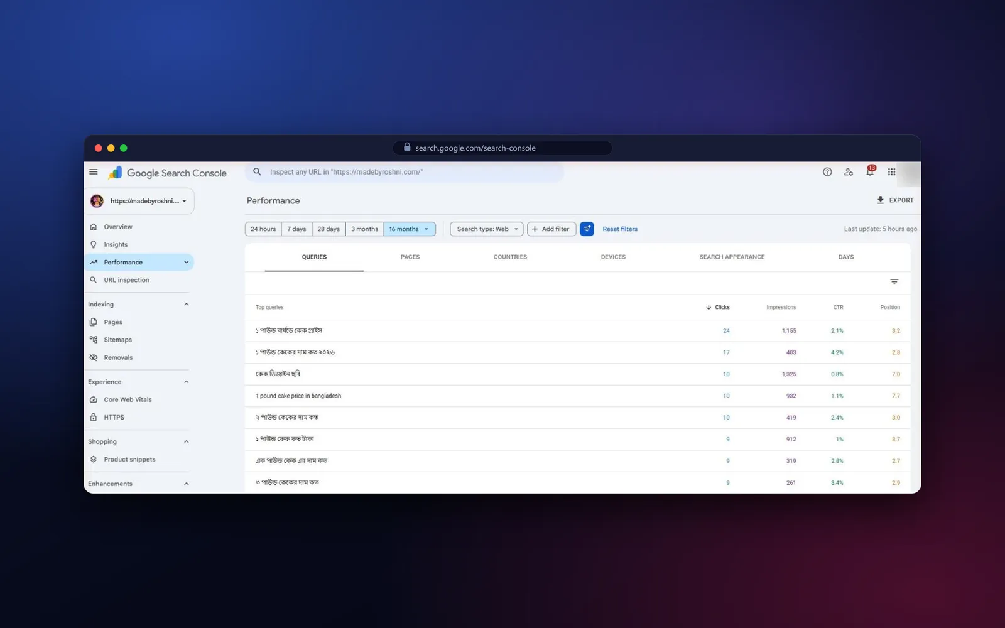Open users and permissions settings icon
The height and width of the screenshot is (628, 1005).
[x=849, y=172]
